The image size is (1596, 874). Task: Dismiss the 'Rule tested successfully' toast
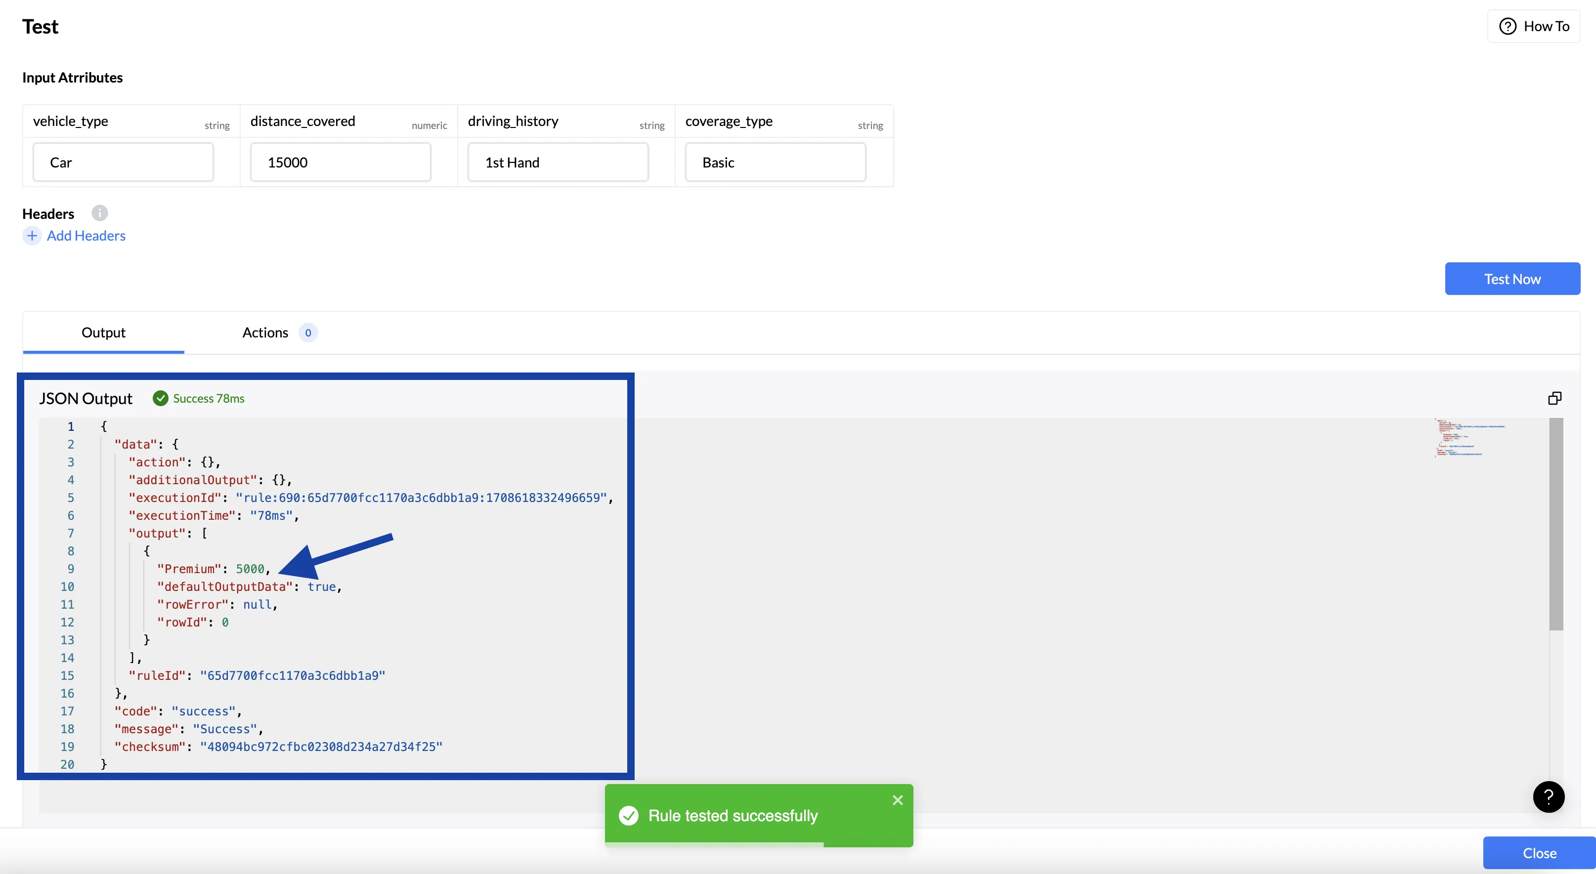point(897,800)
